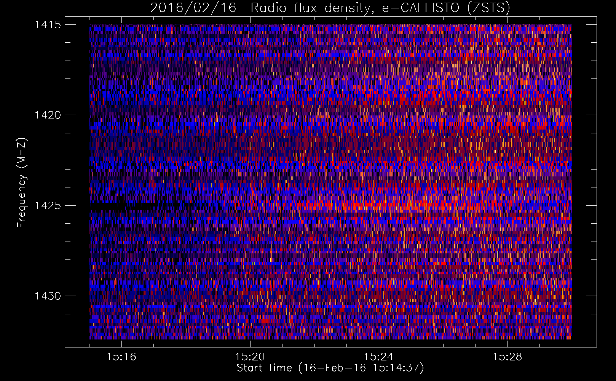The image size is (616, 381).
Task: Click the 1430 frequency axis label
Action: 48,296
